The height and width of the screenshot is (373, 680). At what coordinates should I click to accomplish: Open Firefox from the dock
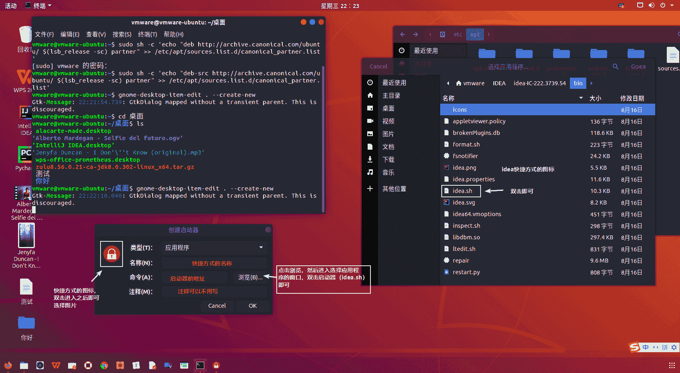(8, 365)
